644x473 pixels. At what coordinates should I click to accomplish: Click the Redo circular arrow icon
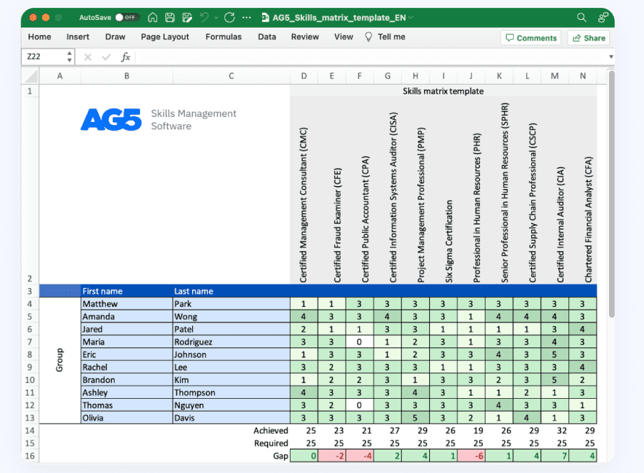click(x=229, y=17)
